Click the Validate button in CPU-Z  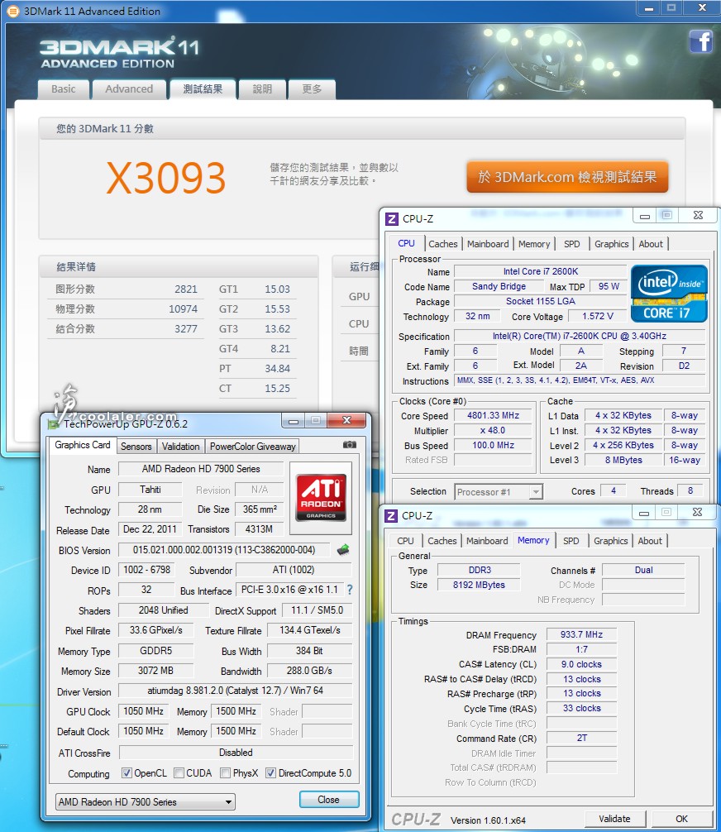coord(615,819)
